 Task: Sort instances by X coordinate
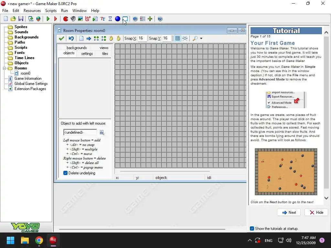coord(96,38)
